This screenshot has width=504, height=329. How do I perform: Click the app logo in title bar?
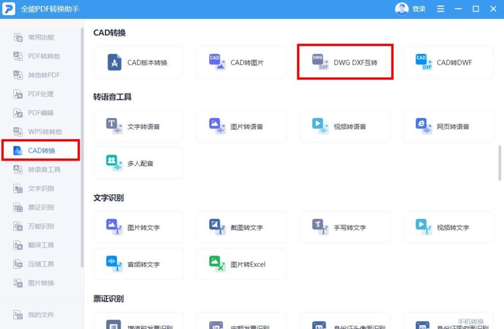9,9
